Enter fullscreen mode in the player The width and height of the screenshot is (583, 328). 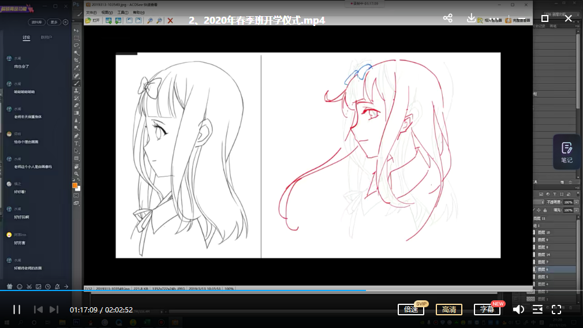[x=556, y=310]
